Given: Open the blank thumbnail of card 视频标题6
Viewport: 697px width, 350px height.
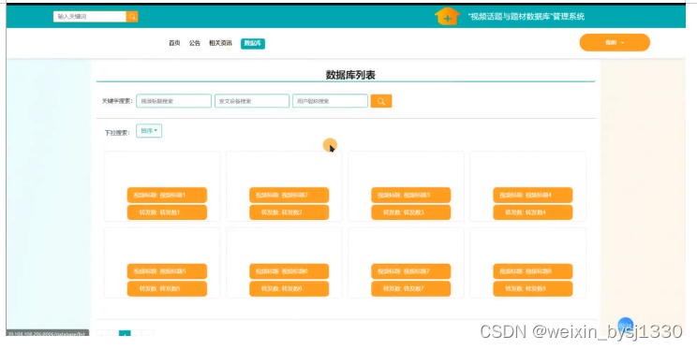Looking at the screenshot, I should (284, 245).
